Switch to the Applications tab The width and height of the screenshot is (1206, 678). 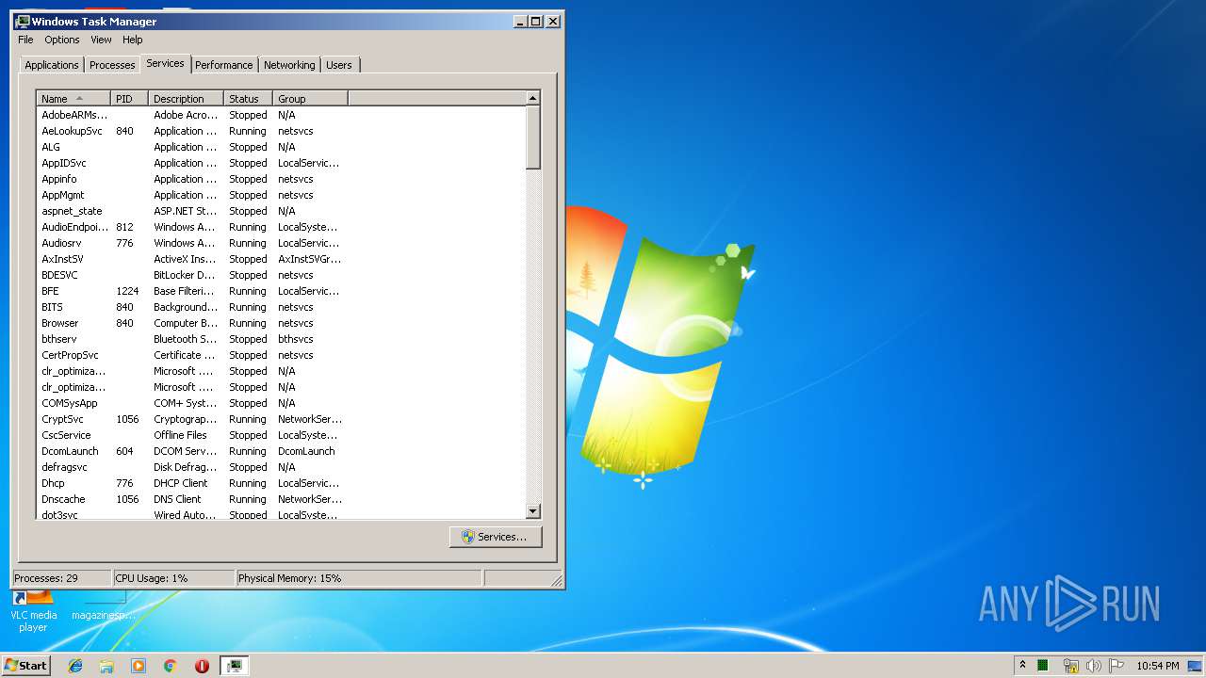(52, 65)
